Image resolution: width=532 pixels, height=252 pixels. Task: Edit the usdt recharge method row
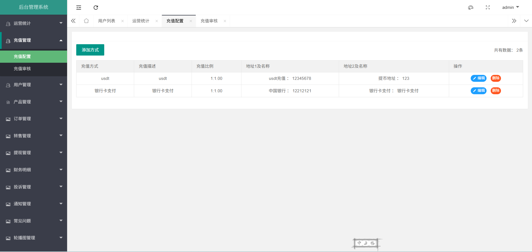(x=478, y=78)
